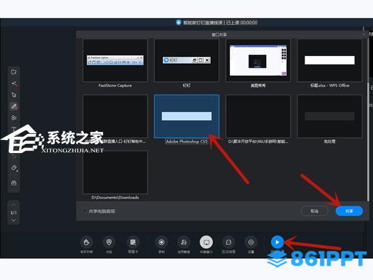Go to previous page with up chevron
The width and height of the screenshot is (373, 280).
(x=14, y=205)
